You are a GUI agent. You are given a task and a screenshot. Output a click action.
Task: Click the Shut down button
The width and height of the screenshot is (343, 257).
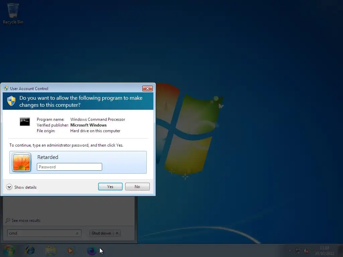tap(101, 233)
